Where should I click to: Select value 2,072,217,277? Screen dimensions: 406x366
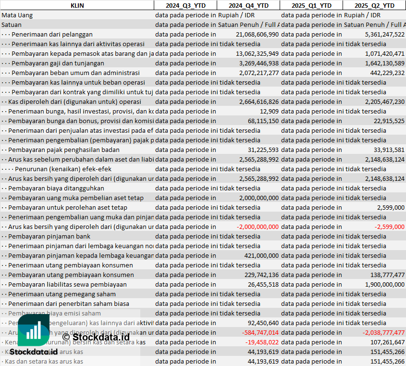pos(259,73)
